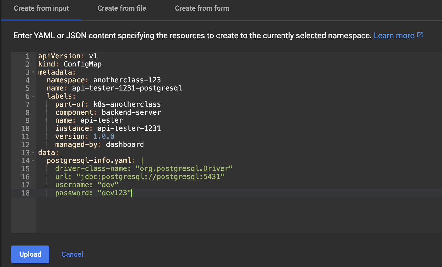Viewport: 442px width, 267px height.
Task: Switch to the Create from file tab
Action: pyautogui.click(x=122, y=8)
